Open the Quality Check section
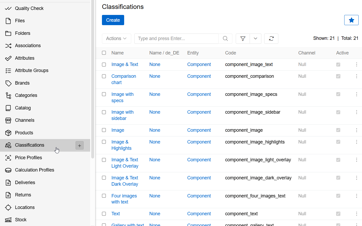This screenshot has height=226, width=362. click(x=29, y=8)
